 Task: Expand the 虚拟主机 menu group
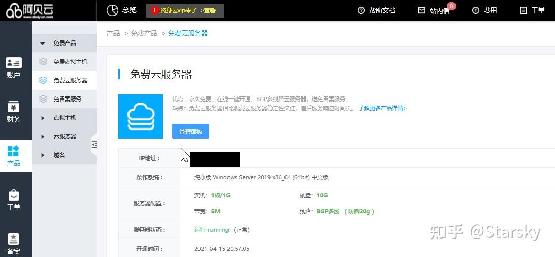click(x=64, y=118)
